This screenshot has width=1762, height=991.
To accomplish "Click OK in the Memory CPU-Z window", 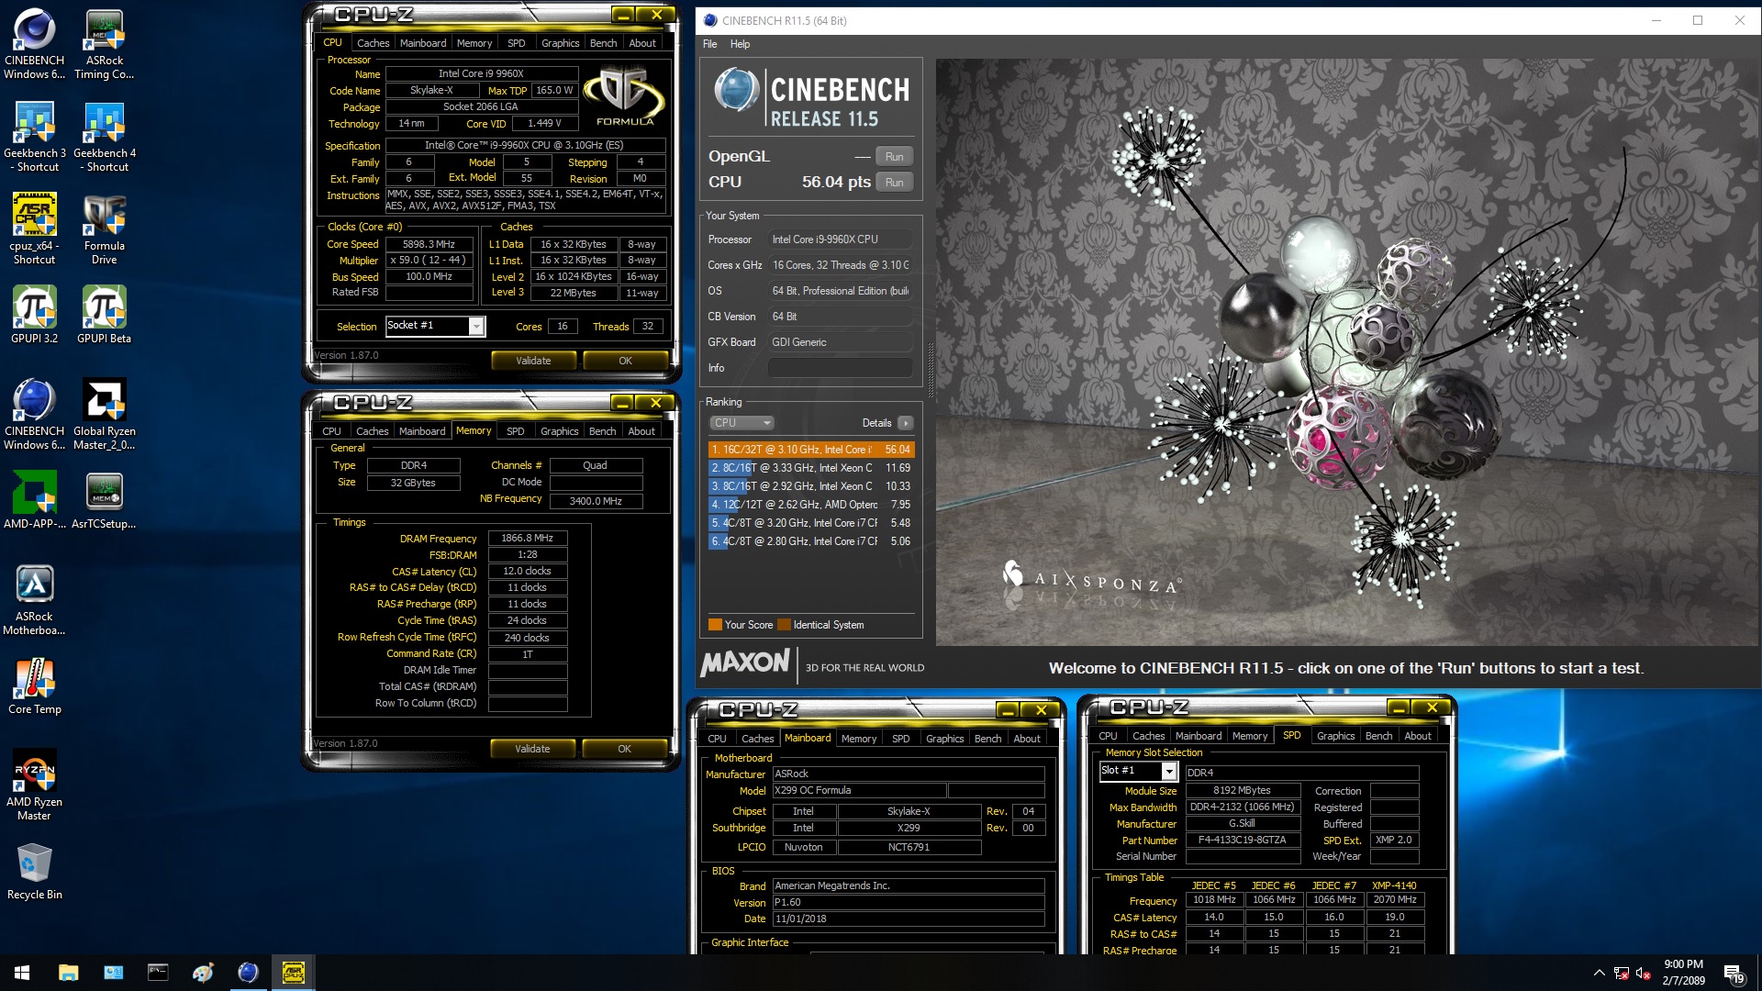I will click(x=624, y=749).
